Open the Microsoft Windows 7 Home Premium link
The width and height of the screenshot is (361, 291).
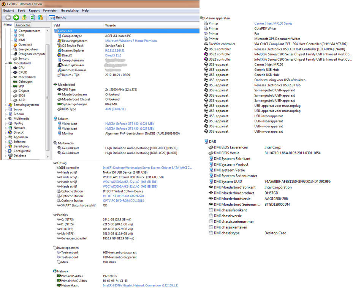coord(131,41)
